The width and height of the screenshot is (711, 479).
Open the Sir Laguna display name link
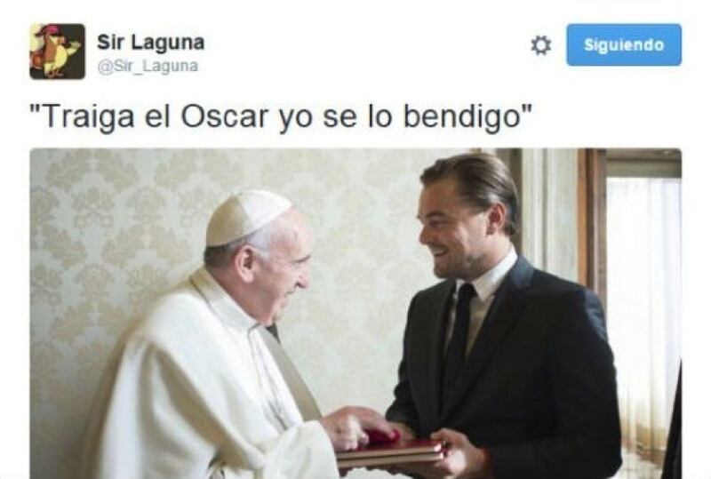(150, 42)
